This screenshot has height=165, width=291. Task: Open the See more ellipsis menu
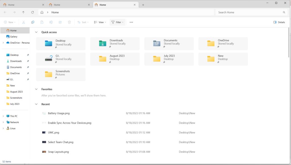point(131,22)
